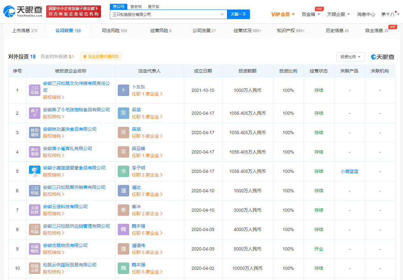Open the 历史信息 tab
403x280 pixels.
pos(337,31)
